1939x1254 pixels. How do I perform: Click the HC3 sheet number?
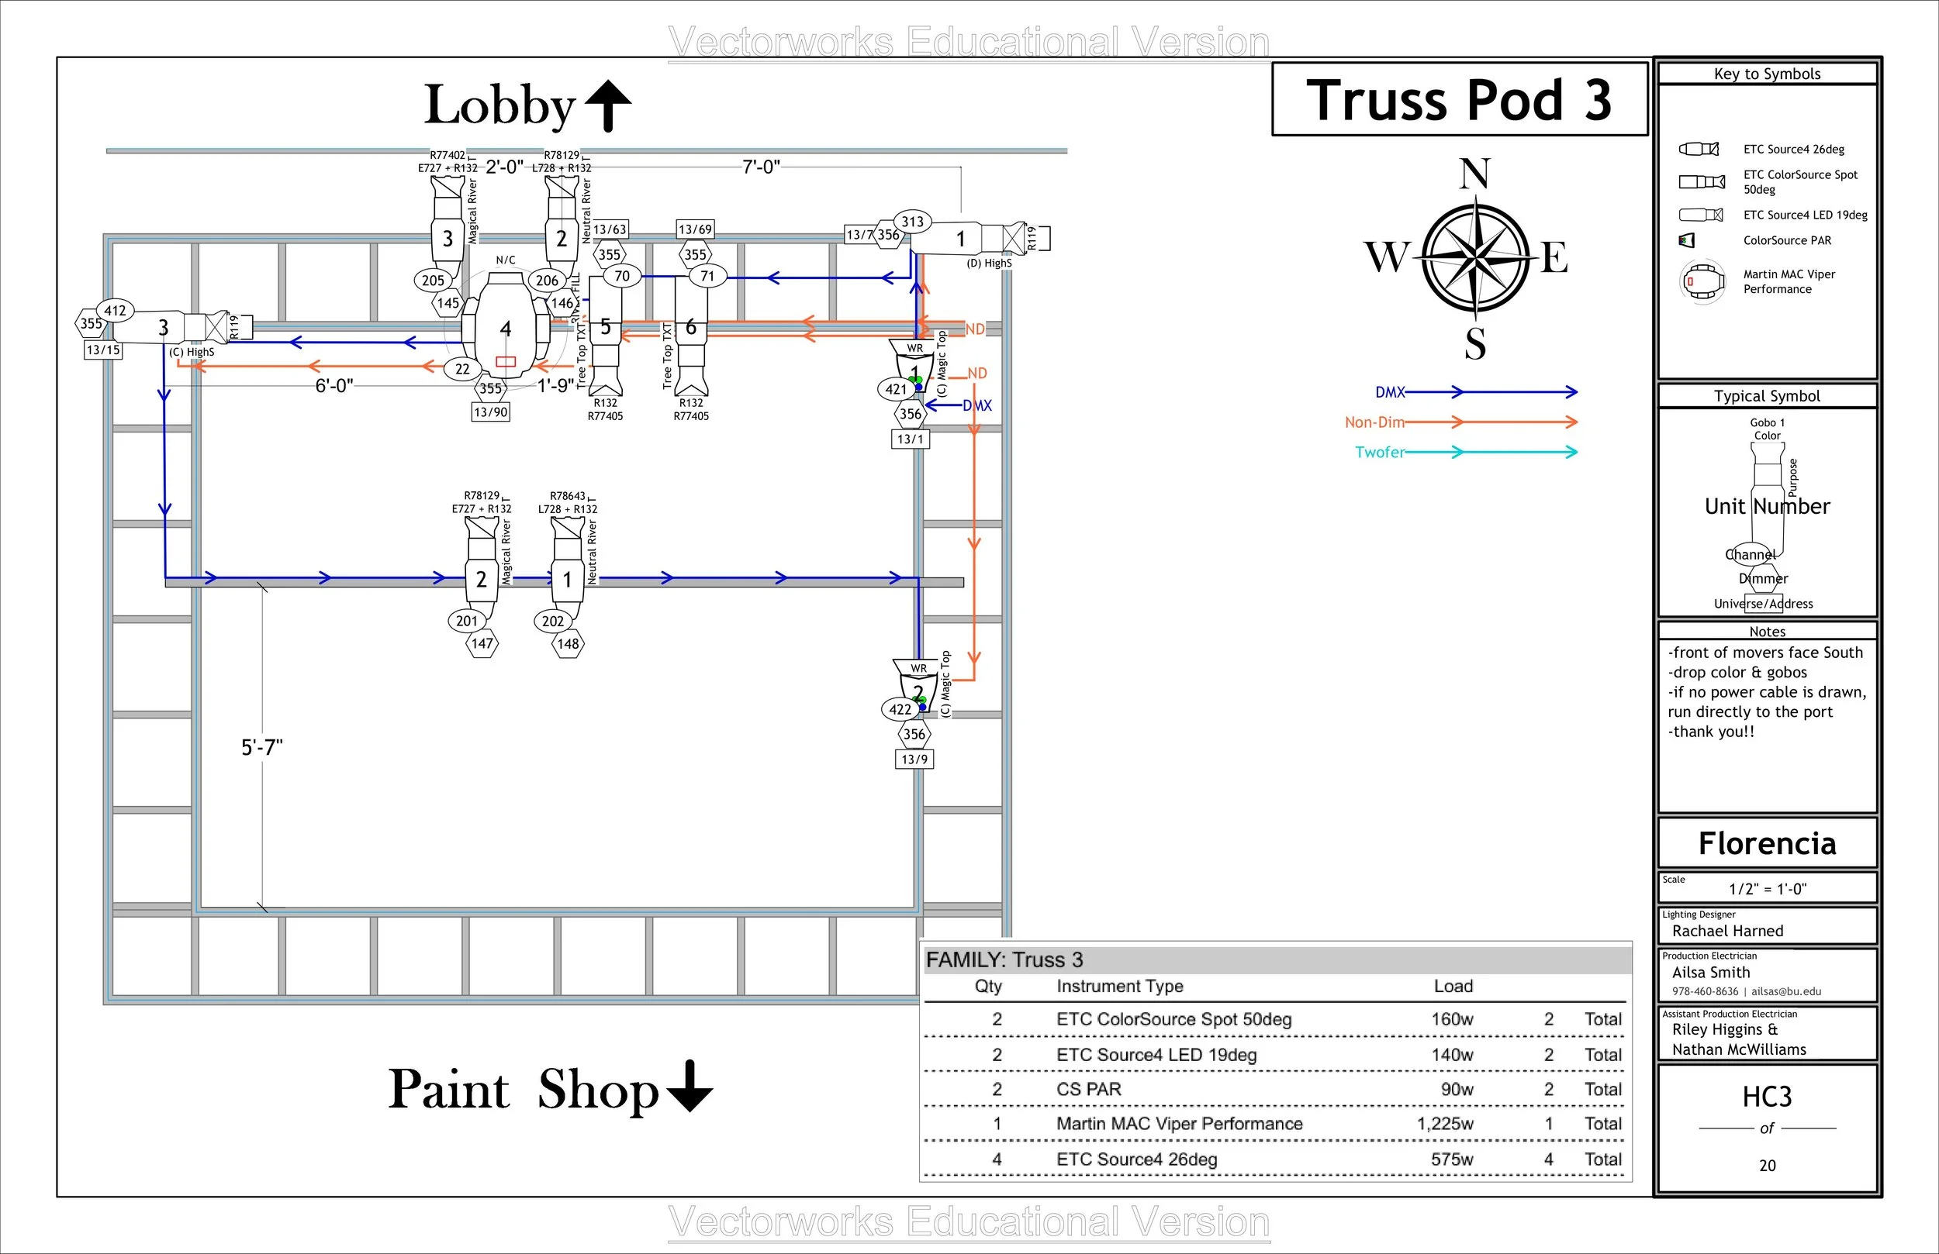click(x=1766, y=1097)
